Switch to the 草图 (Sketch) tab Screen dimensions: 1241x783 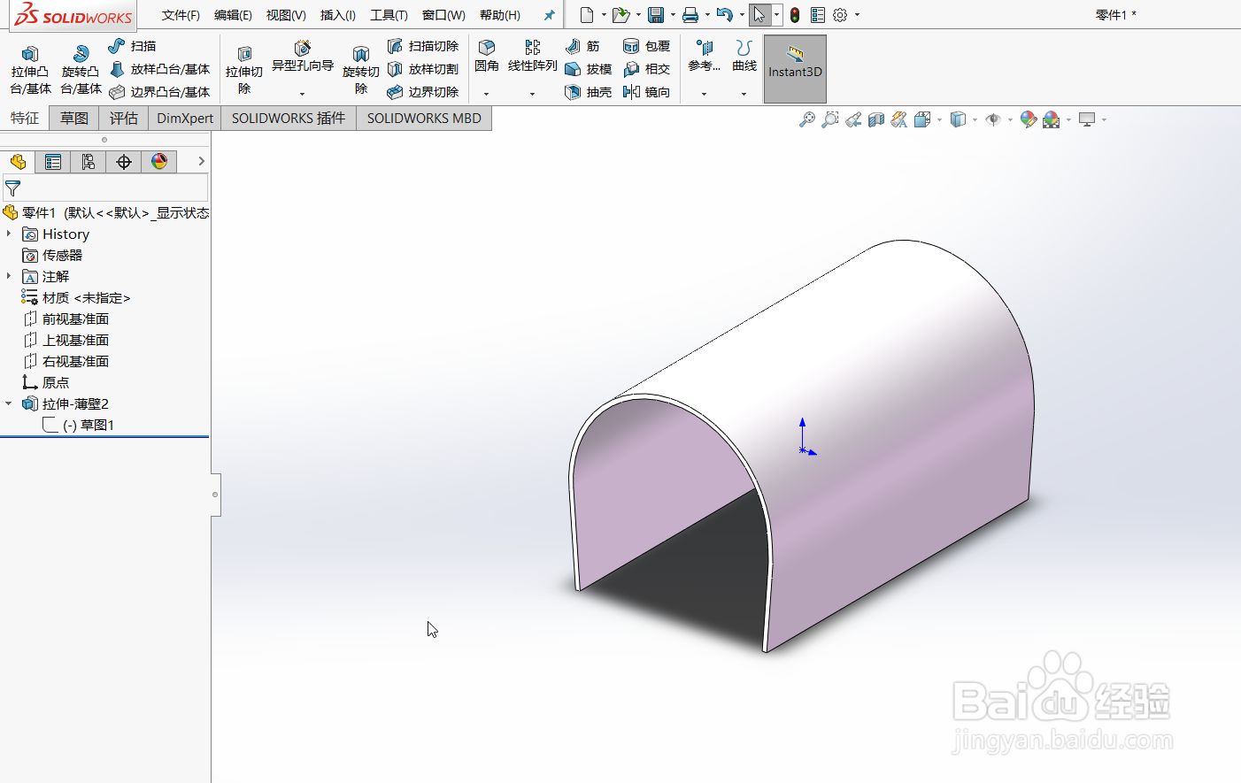(x=74, y=118)
